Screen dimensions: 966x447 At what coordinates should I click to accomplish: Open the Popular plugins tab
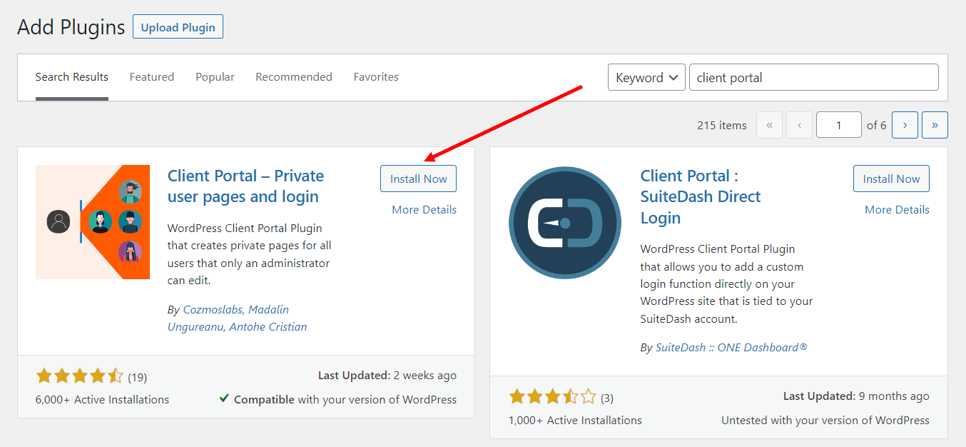tap(215, 77)
